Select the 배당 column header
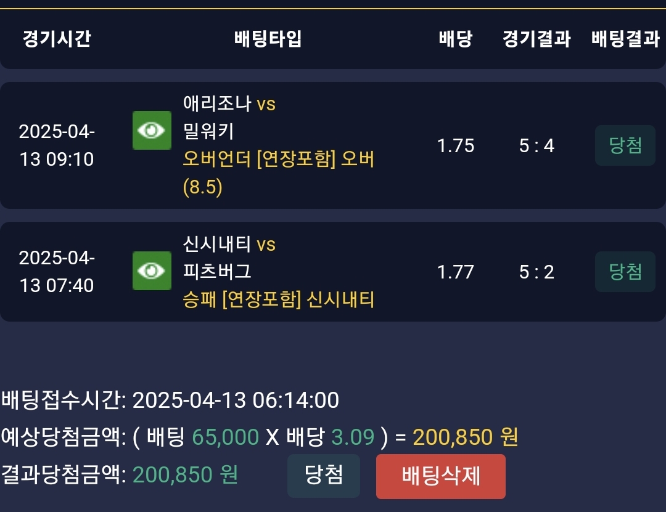This screenshot has width=666, height=512. (x=455, y=39)
